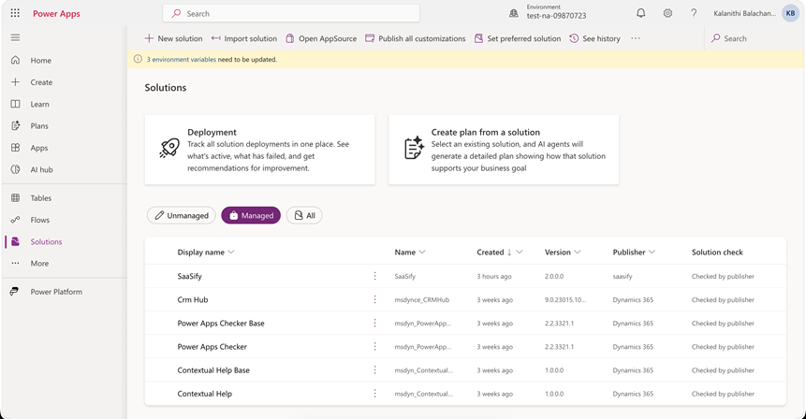Collapse left navigation hamburger icon
Viewport: 806px width, 419px height.
click(x=15, y=37)
